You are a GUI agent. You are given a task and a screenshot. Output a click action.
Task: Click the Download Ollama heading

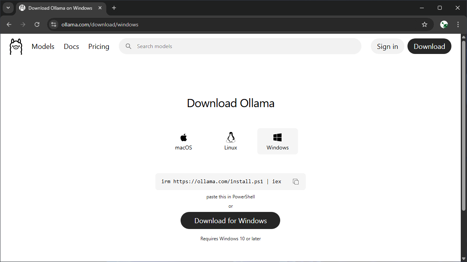(x=231, y=103)
